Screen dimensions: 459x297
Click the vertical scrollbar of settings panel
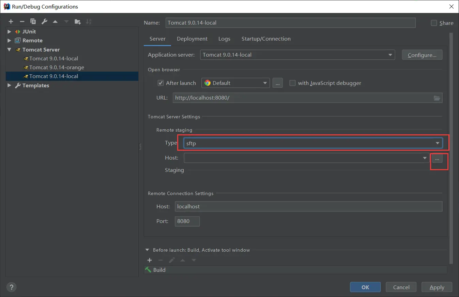(452, 148)
